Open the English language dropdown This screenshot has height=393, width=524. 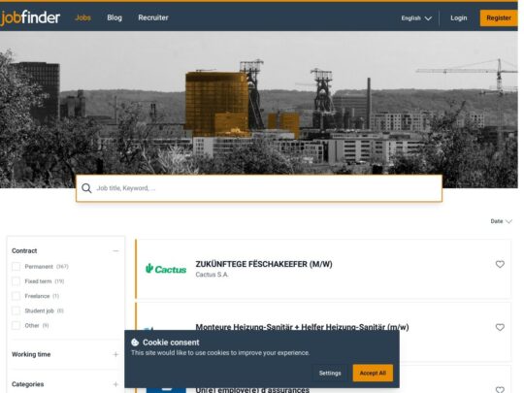pos(416,18)
